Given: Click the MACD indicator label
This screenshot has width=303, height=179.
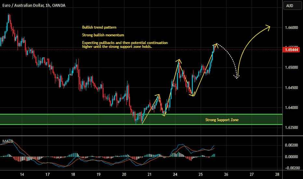Looking at the screenshot, I should (8, 141).
